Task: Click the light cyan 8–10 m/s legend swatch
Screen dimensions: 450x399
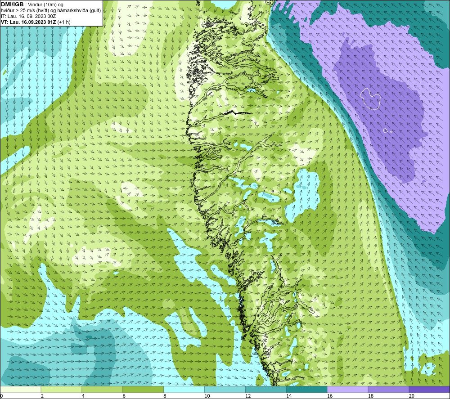Action: 184,389
